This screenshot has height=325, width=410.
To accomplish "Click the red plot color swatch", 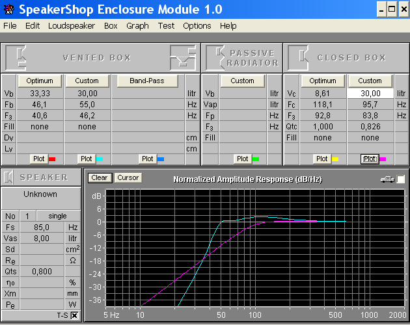I will tap(52, 159).
